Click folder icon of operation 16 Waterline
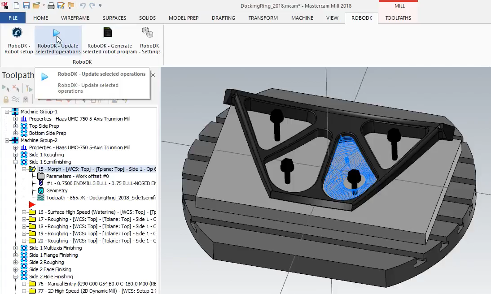 [x=32, y=212]
